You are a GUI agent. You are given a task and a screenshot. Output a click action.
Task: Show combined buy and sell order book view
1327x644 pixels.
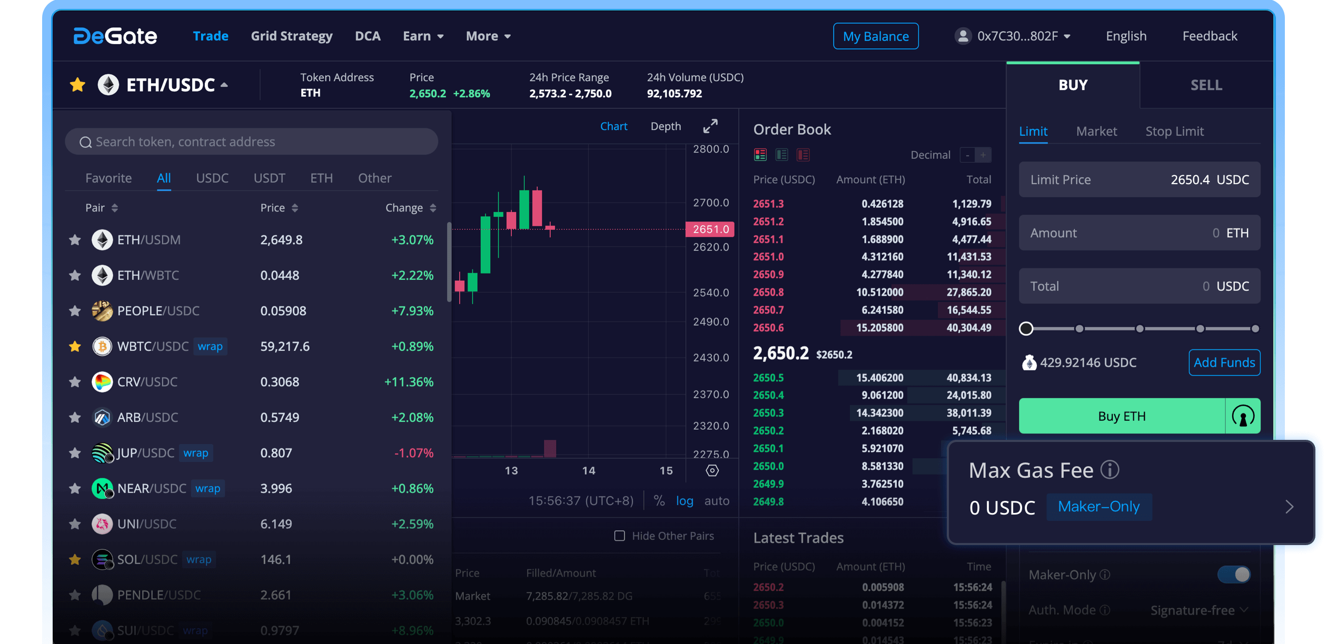tap(760, 155)
